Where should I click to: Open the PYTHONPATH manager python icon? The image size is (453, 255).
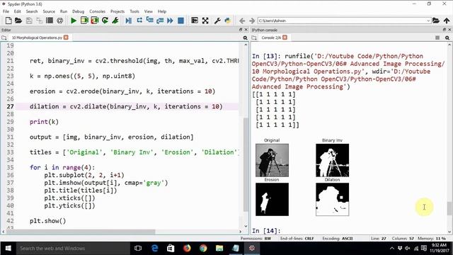(228, 21)
